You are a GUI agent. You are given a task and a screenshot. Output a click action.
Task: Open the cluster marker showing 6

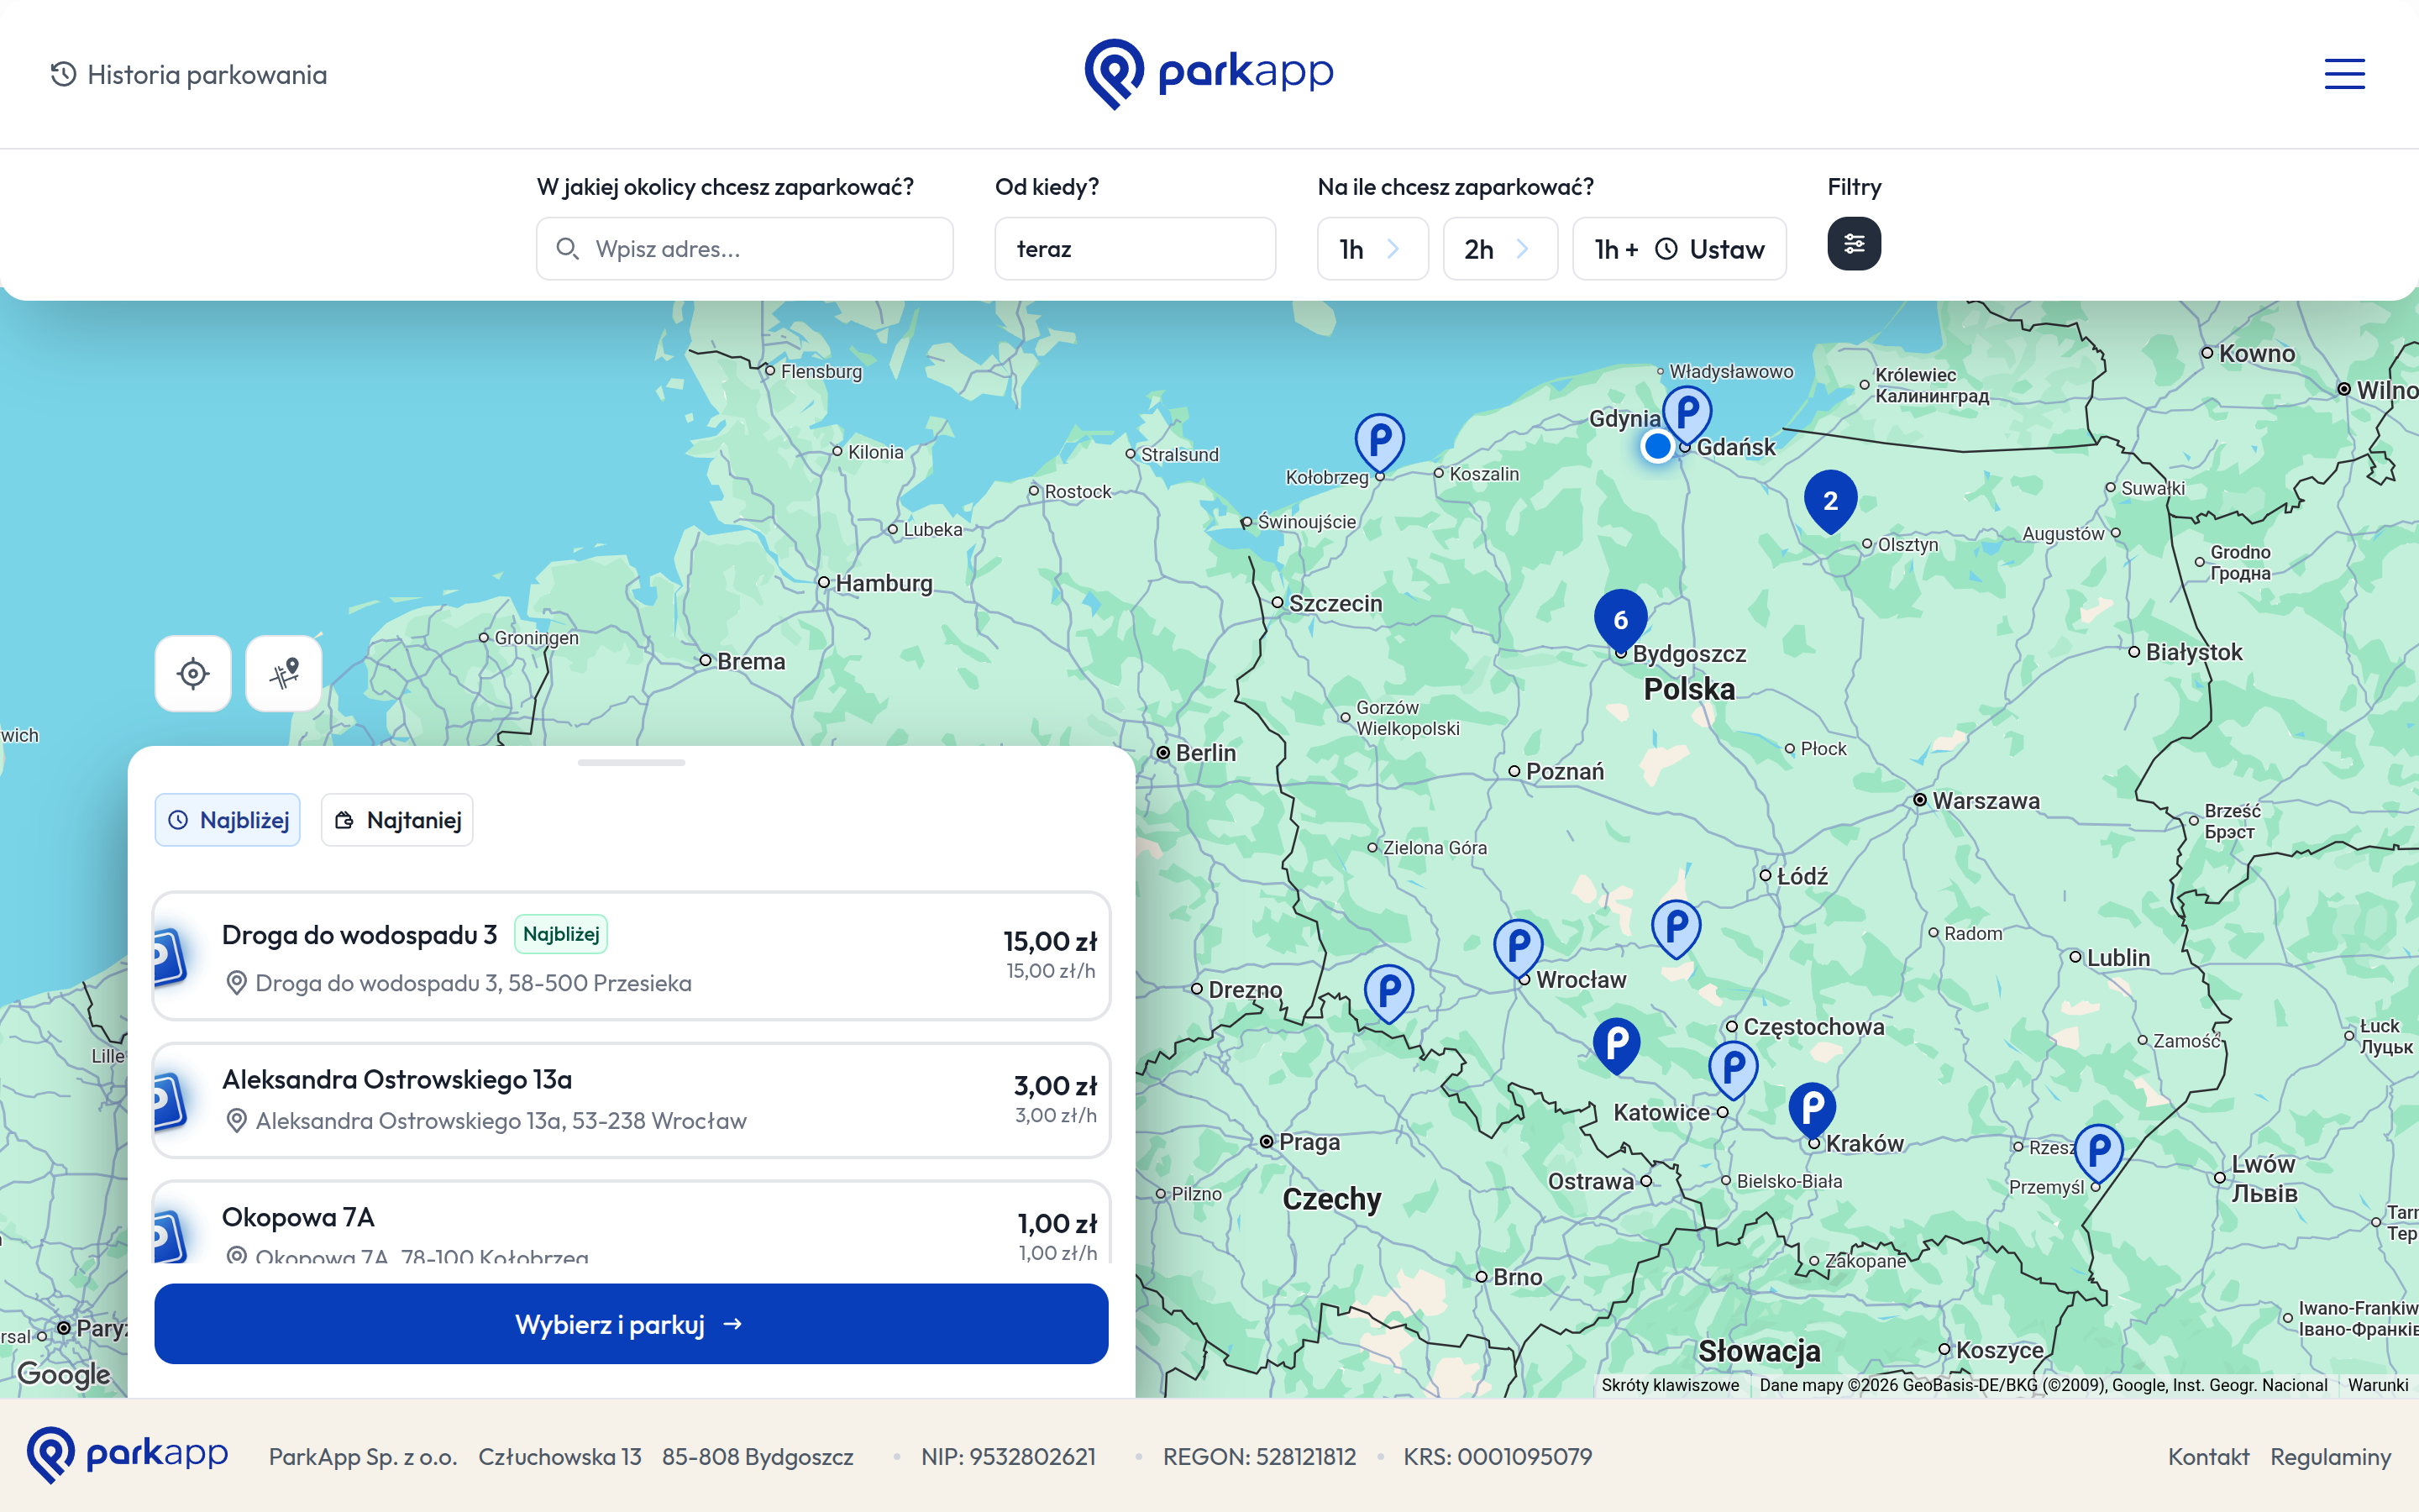pyautogui.click(x=1620, y=621)
